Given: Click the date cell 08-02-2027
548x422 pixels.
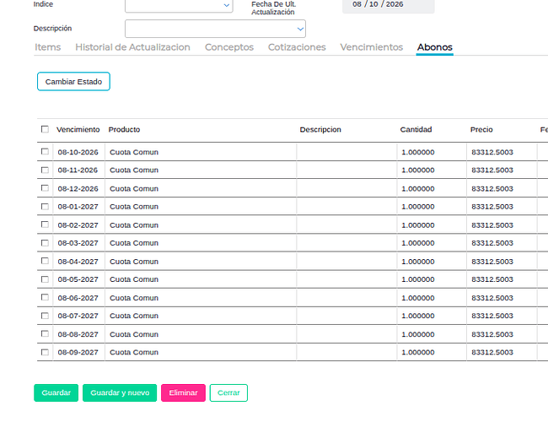Looking at the screenshot, I should click(x=78, y=225).
